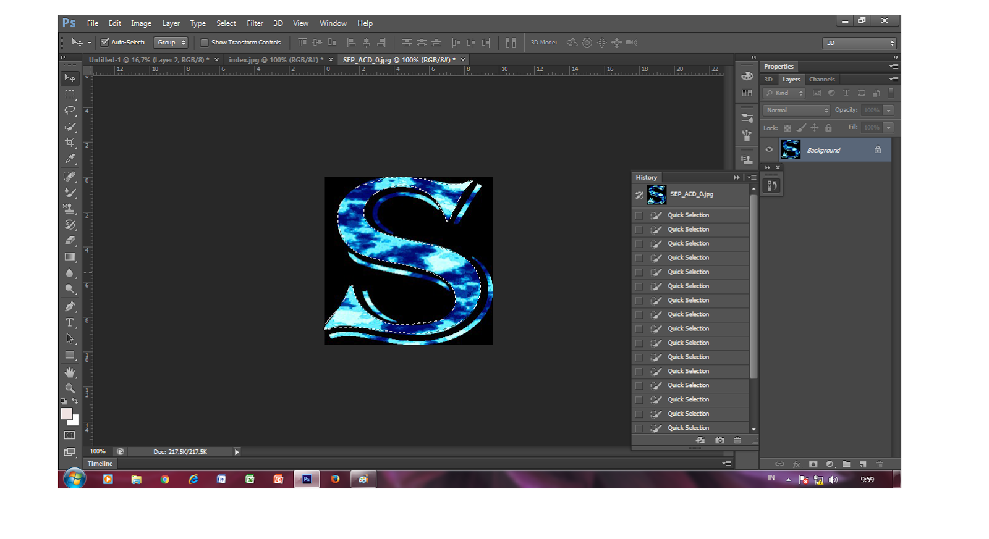Open the Window menu
This screenshot has width=989, height=539.
coord(333,23)
